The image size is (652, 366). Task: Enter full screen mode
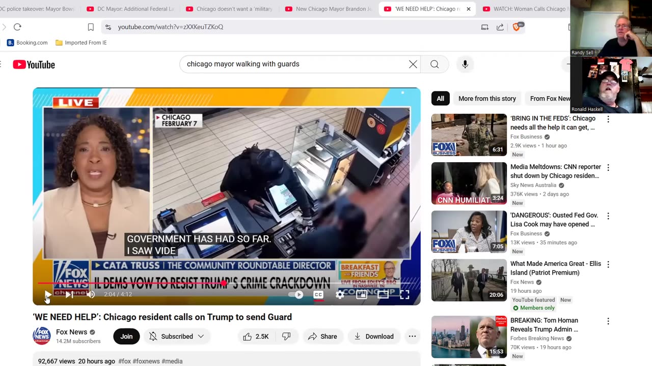pyautogui.click(x=404, y=294)
